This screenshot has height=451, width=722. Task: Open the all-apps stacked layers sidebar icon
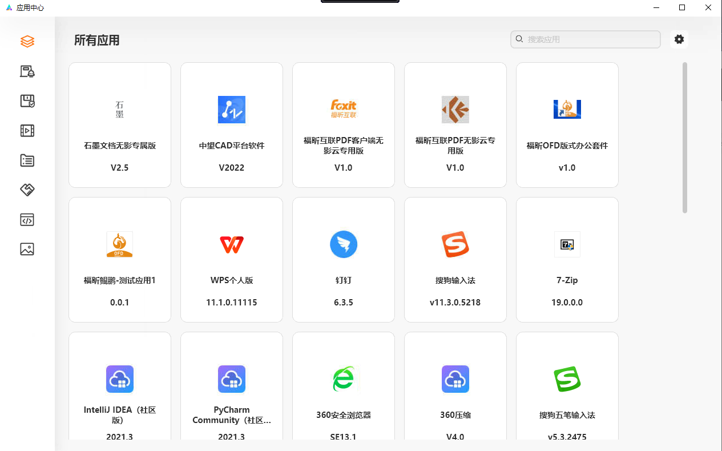point(27,42)
